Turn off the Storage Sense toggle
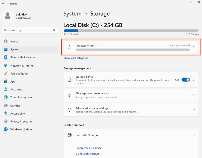Image resolution: width=202 pixels, height=158 pixels. coord(186,80)
